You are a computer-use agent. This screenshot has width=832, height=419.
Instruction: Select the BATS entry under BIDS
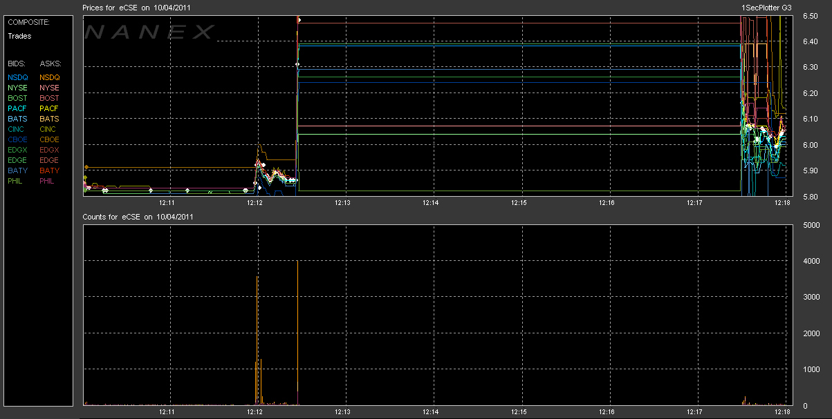[x=17, y=119]
